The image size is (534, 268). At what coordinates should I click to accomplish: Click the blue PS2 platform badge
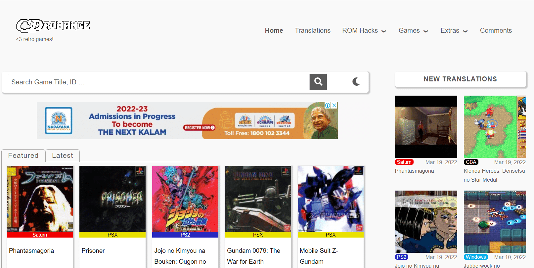pyautogui.click(x=401, y=257)
